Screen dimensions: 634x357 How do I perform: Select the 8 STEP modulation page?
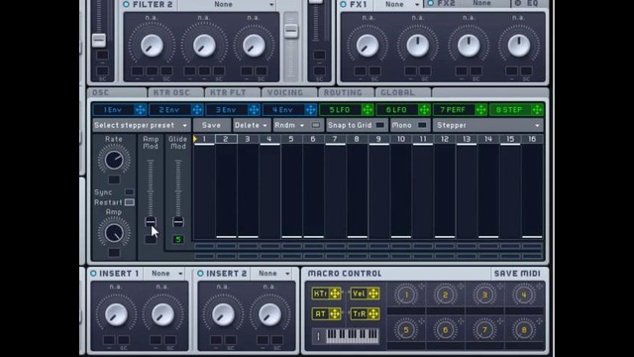click(510, 110)
